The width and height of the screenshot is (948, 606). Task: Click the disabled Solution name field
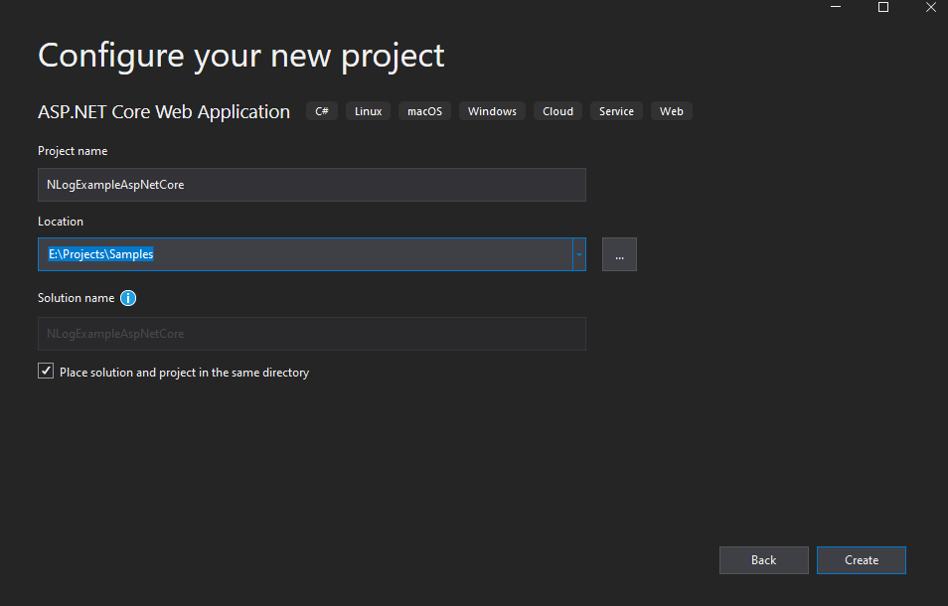[x=311, y=334]
